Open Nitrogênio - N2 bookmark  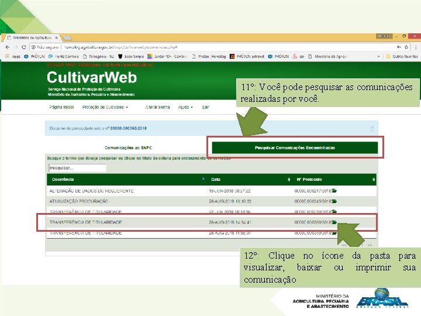pyautogui.click(x=98, y=56)
